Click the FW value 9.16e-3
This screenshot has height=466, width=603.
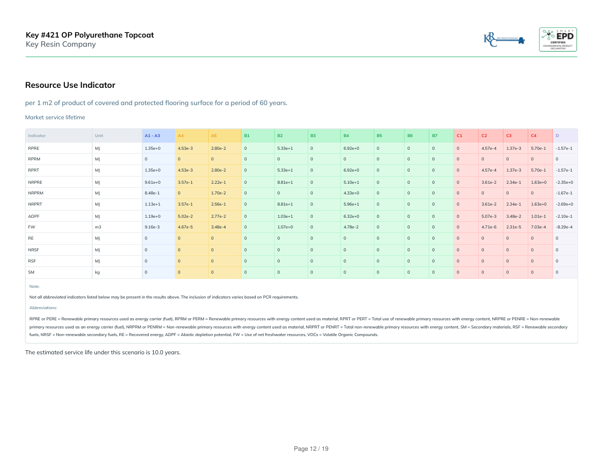pos(152,227)
